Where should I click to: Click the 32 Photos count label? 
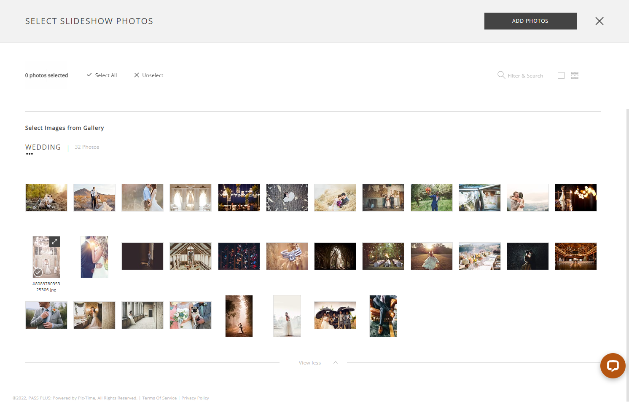[x=87, y=147]
